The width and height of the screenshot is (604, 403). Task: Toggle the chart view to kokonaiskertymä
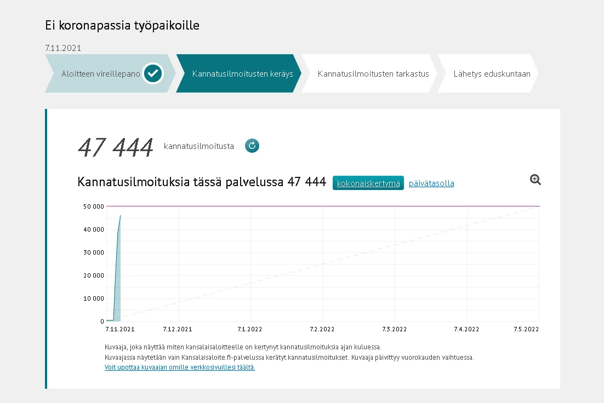tap(368, 183)
